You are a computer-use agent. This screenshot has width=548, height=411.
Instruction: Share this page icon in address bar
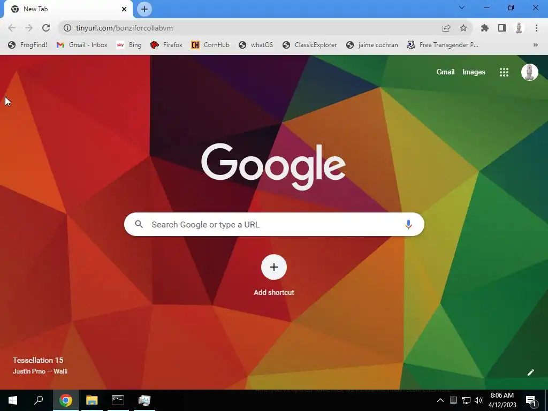tap(446, 28)
